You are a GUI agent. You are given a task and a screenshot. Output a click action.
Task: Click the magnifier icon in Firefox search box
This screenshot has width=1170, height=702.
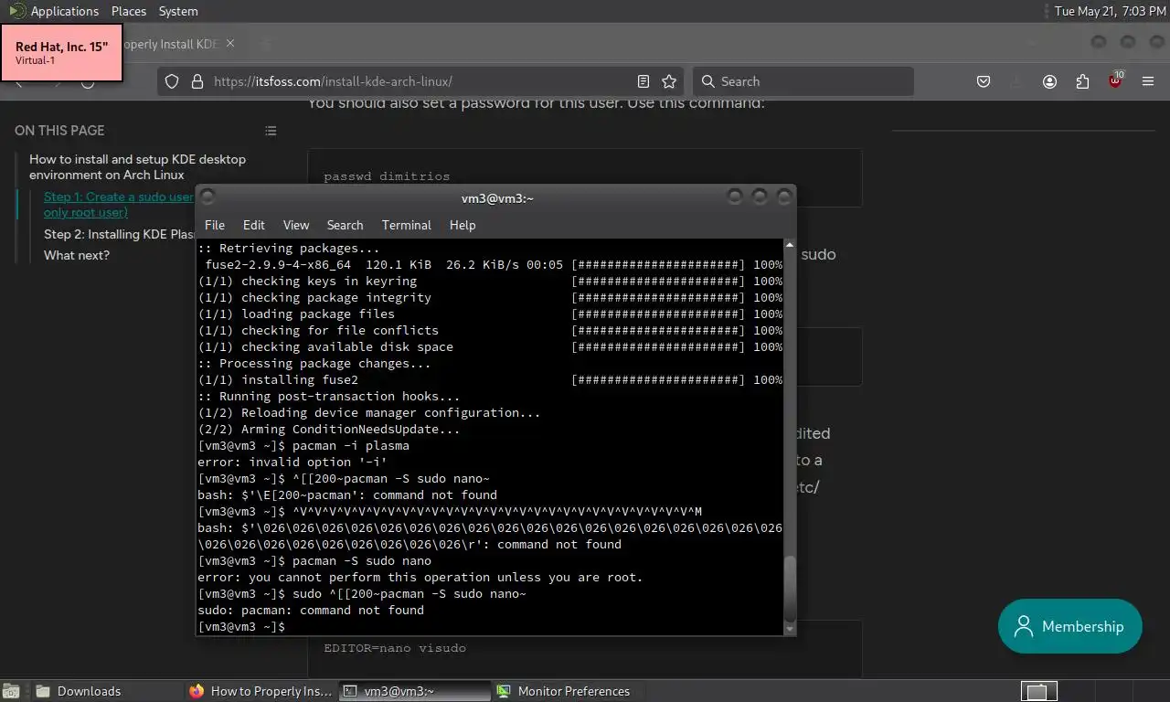click(708, 81)
